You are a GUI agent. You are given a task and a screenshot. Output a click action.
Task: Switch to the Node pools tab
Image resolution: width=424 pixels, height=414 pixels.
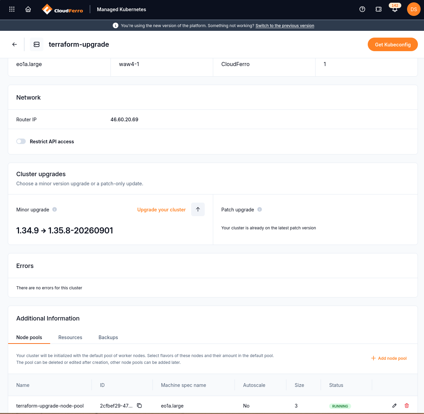[x=29, y=337]
